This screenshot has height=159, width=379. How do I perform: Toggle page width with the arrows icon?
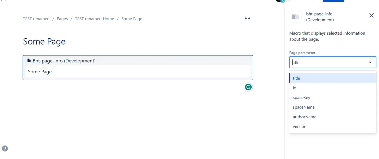coord(248,19)
